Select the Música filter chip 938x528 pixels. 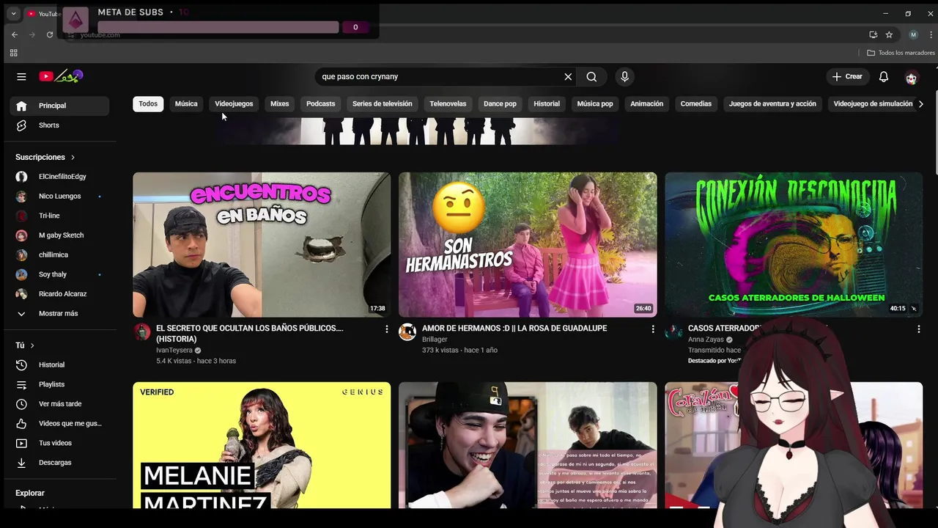point(186,104)
